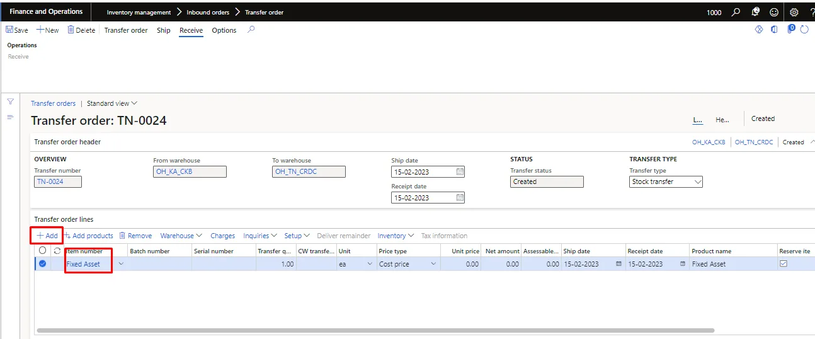Open the Ship tab
This screenshot has height=339, width=815.
click(164, 30)
